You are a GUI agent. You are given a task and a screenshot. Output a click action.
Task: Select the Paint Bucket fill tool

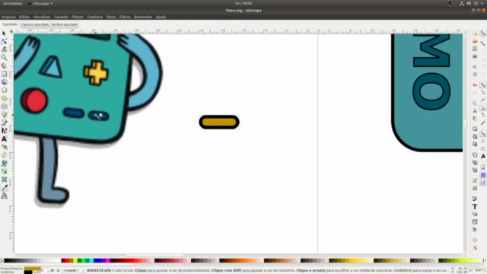[x=4, y=163]
